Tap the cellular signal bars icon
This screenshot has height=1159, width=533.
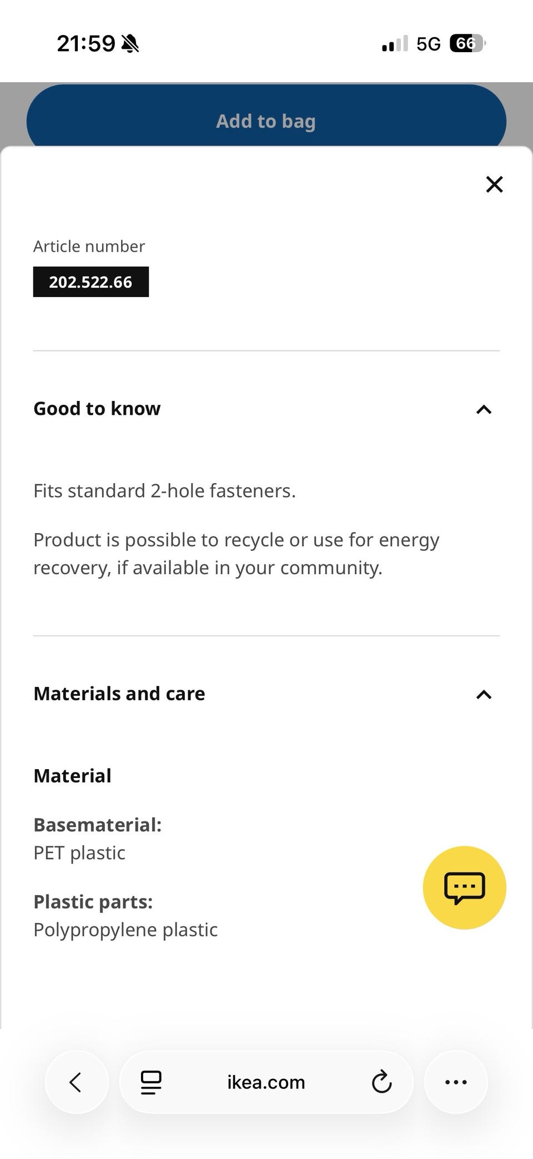[x=395, y=43]
